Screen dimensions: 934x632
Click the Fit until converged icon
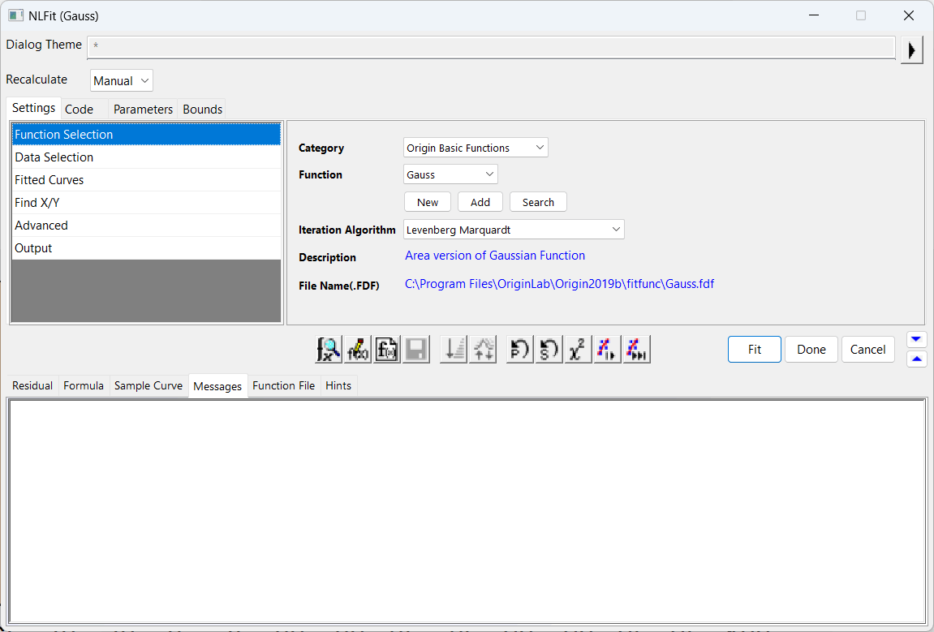point(637,350)
